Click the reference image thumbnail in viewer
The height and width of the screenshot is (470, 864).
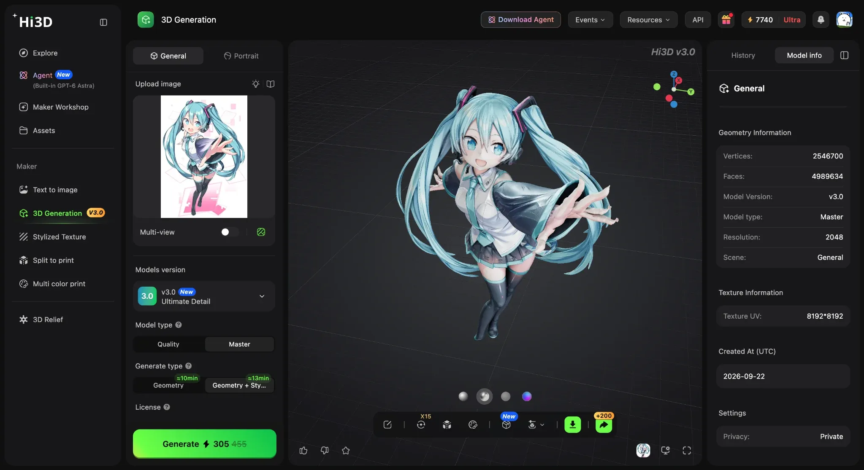click(643, 450)
